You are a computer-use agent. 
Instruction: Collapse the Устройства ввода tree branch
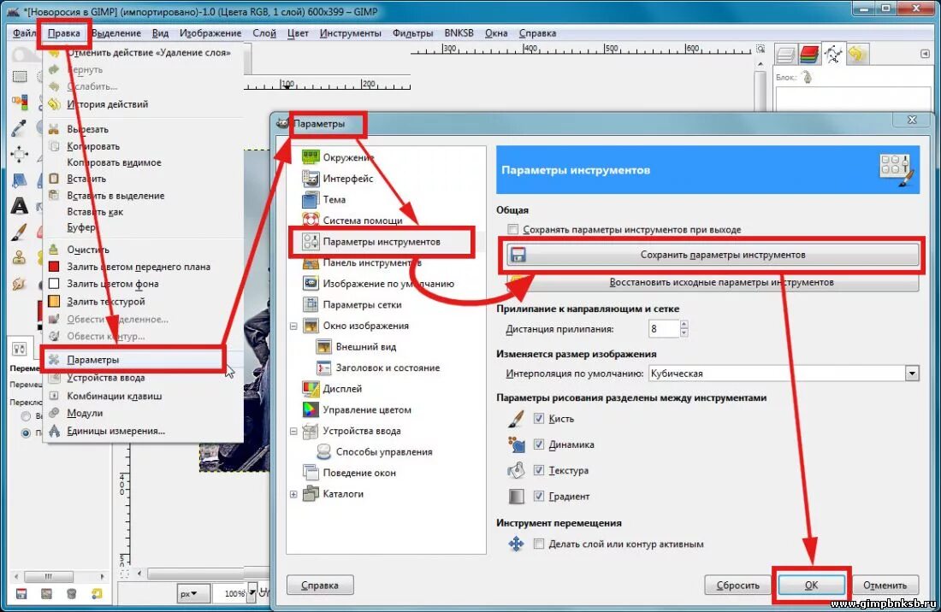tap(293, 431)
